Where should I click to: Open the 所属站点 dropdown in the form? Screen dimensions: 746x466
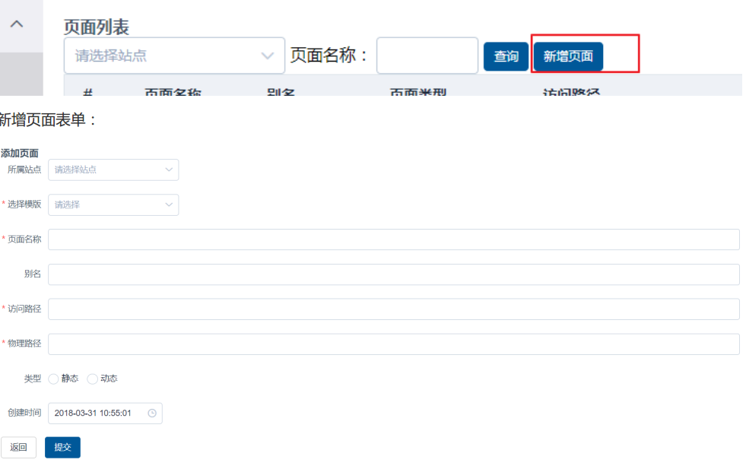pyautogui.click(x=113, y=170)
